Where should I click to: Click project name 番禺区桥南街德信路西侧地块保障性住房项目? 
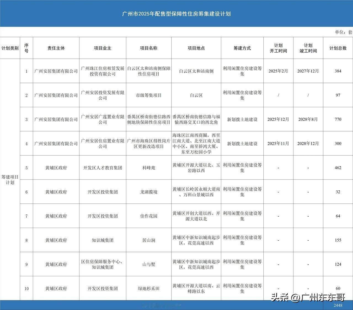(x=149, y=119)
